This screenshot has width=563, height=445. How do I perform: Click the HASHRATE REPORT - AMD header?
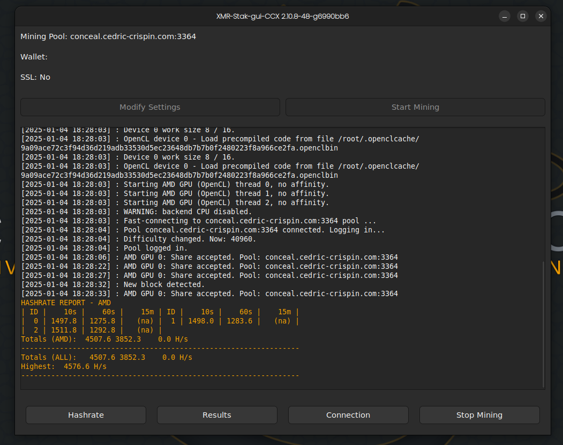point(66,303)
